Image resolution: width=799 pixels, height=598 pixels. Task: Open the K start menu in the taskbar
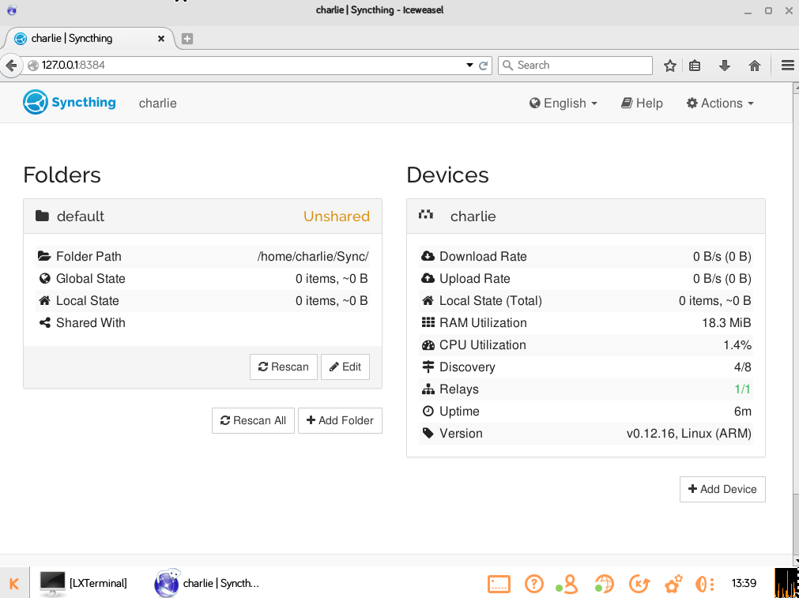(x=14, y=584)
